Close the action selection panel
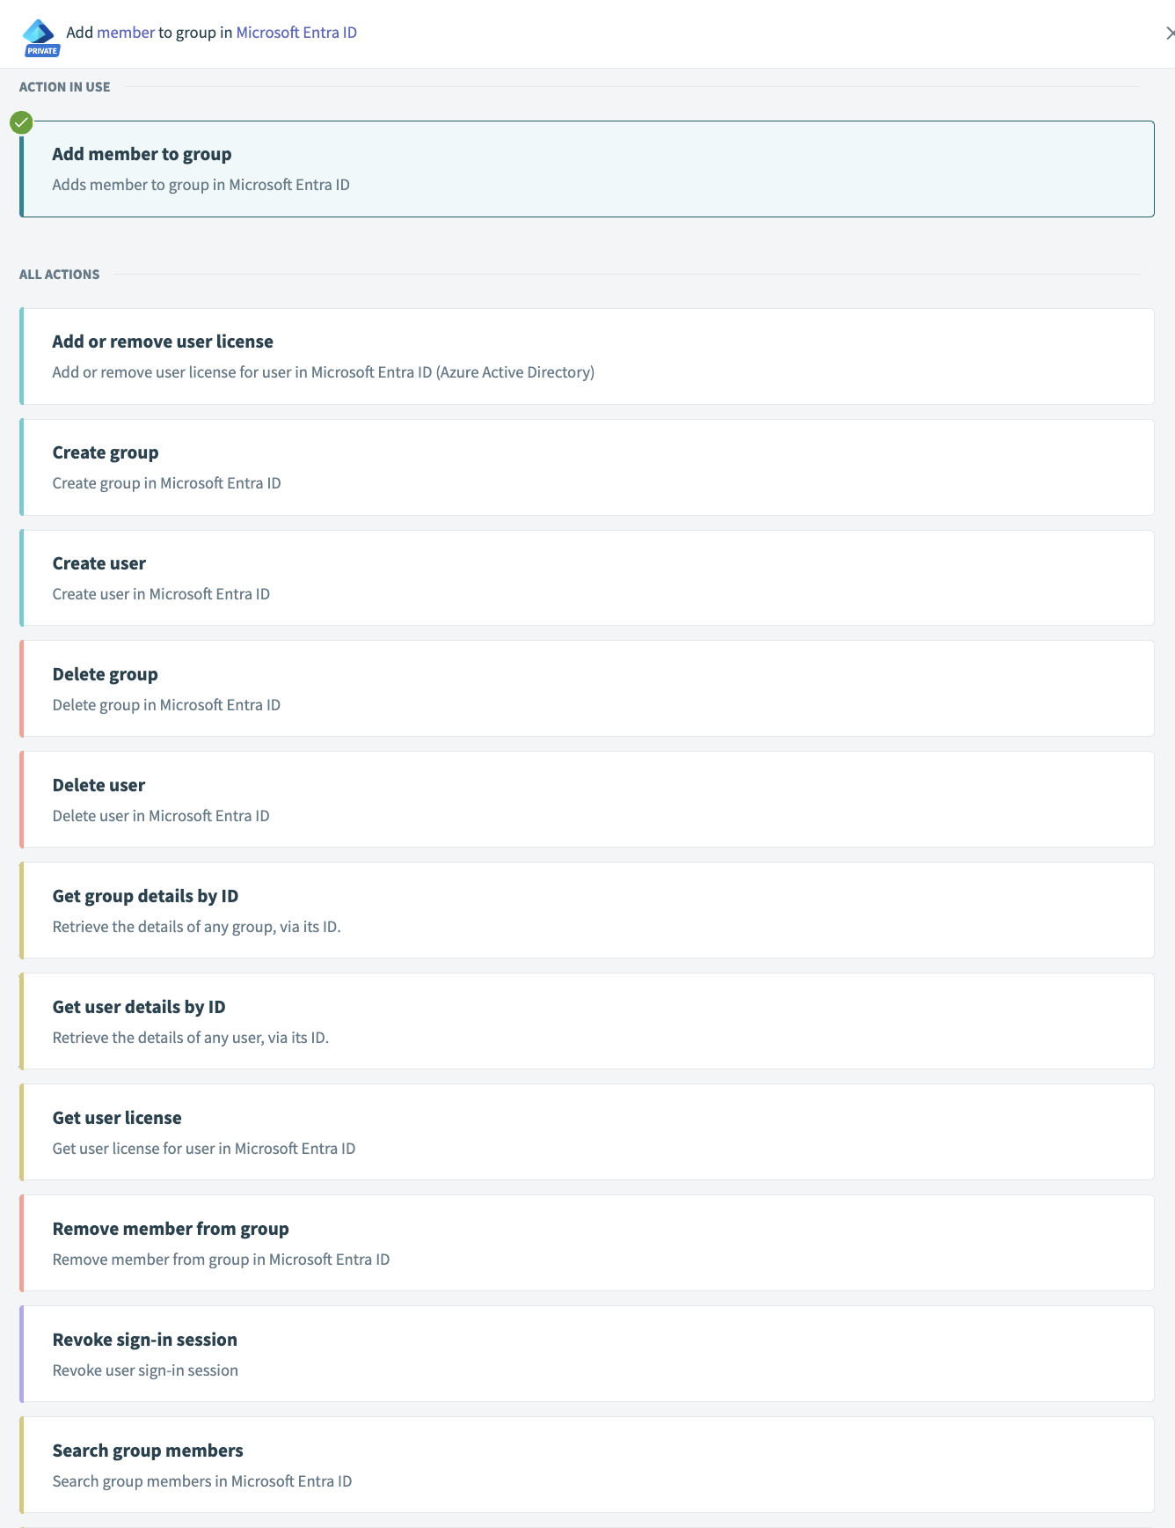The width and height of the screenshot is (1175, 1528). point(1169,33)
